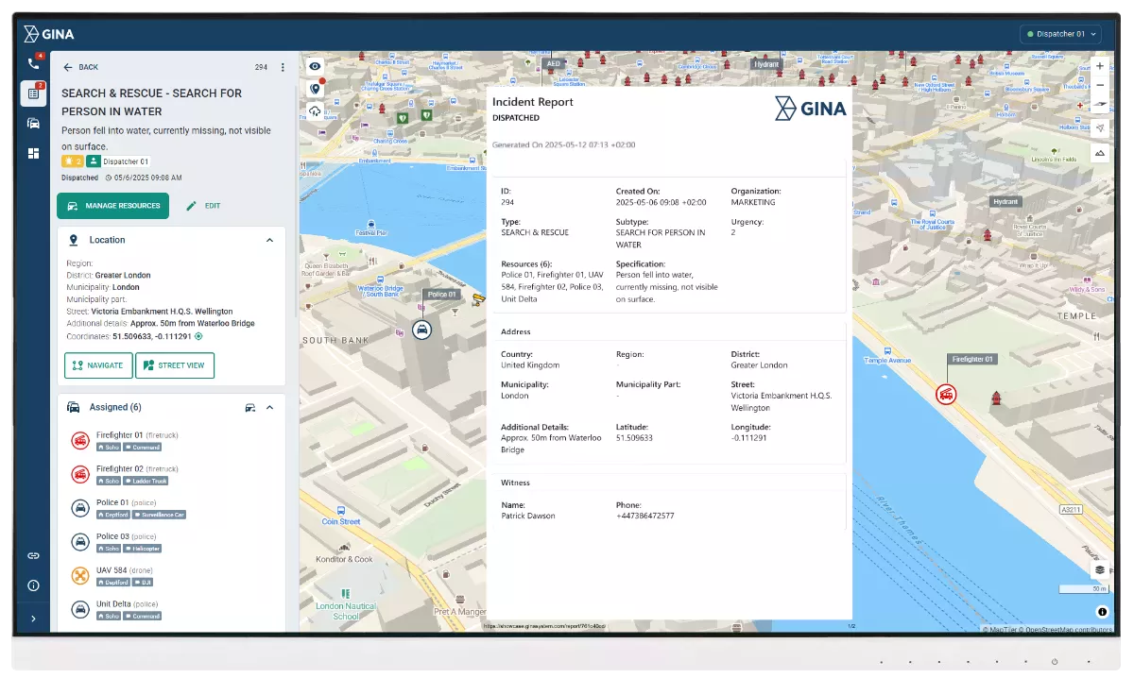Click the NAVIGATE button
The height and width of the screenshot is (678, 1134).
click(98, 365)
